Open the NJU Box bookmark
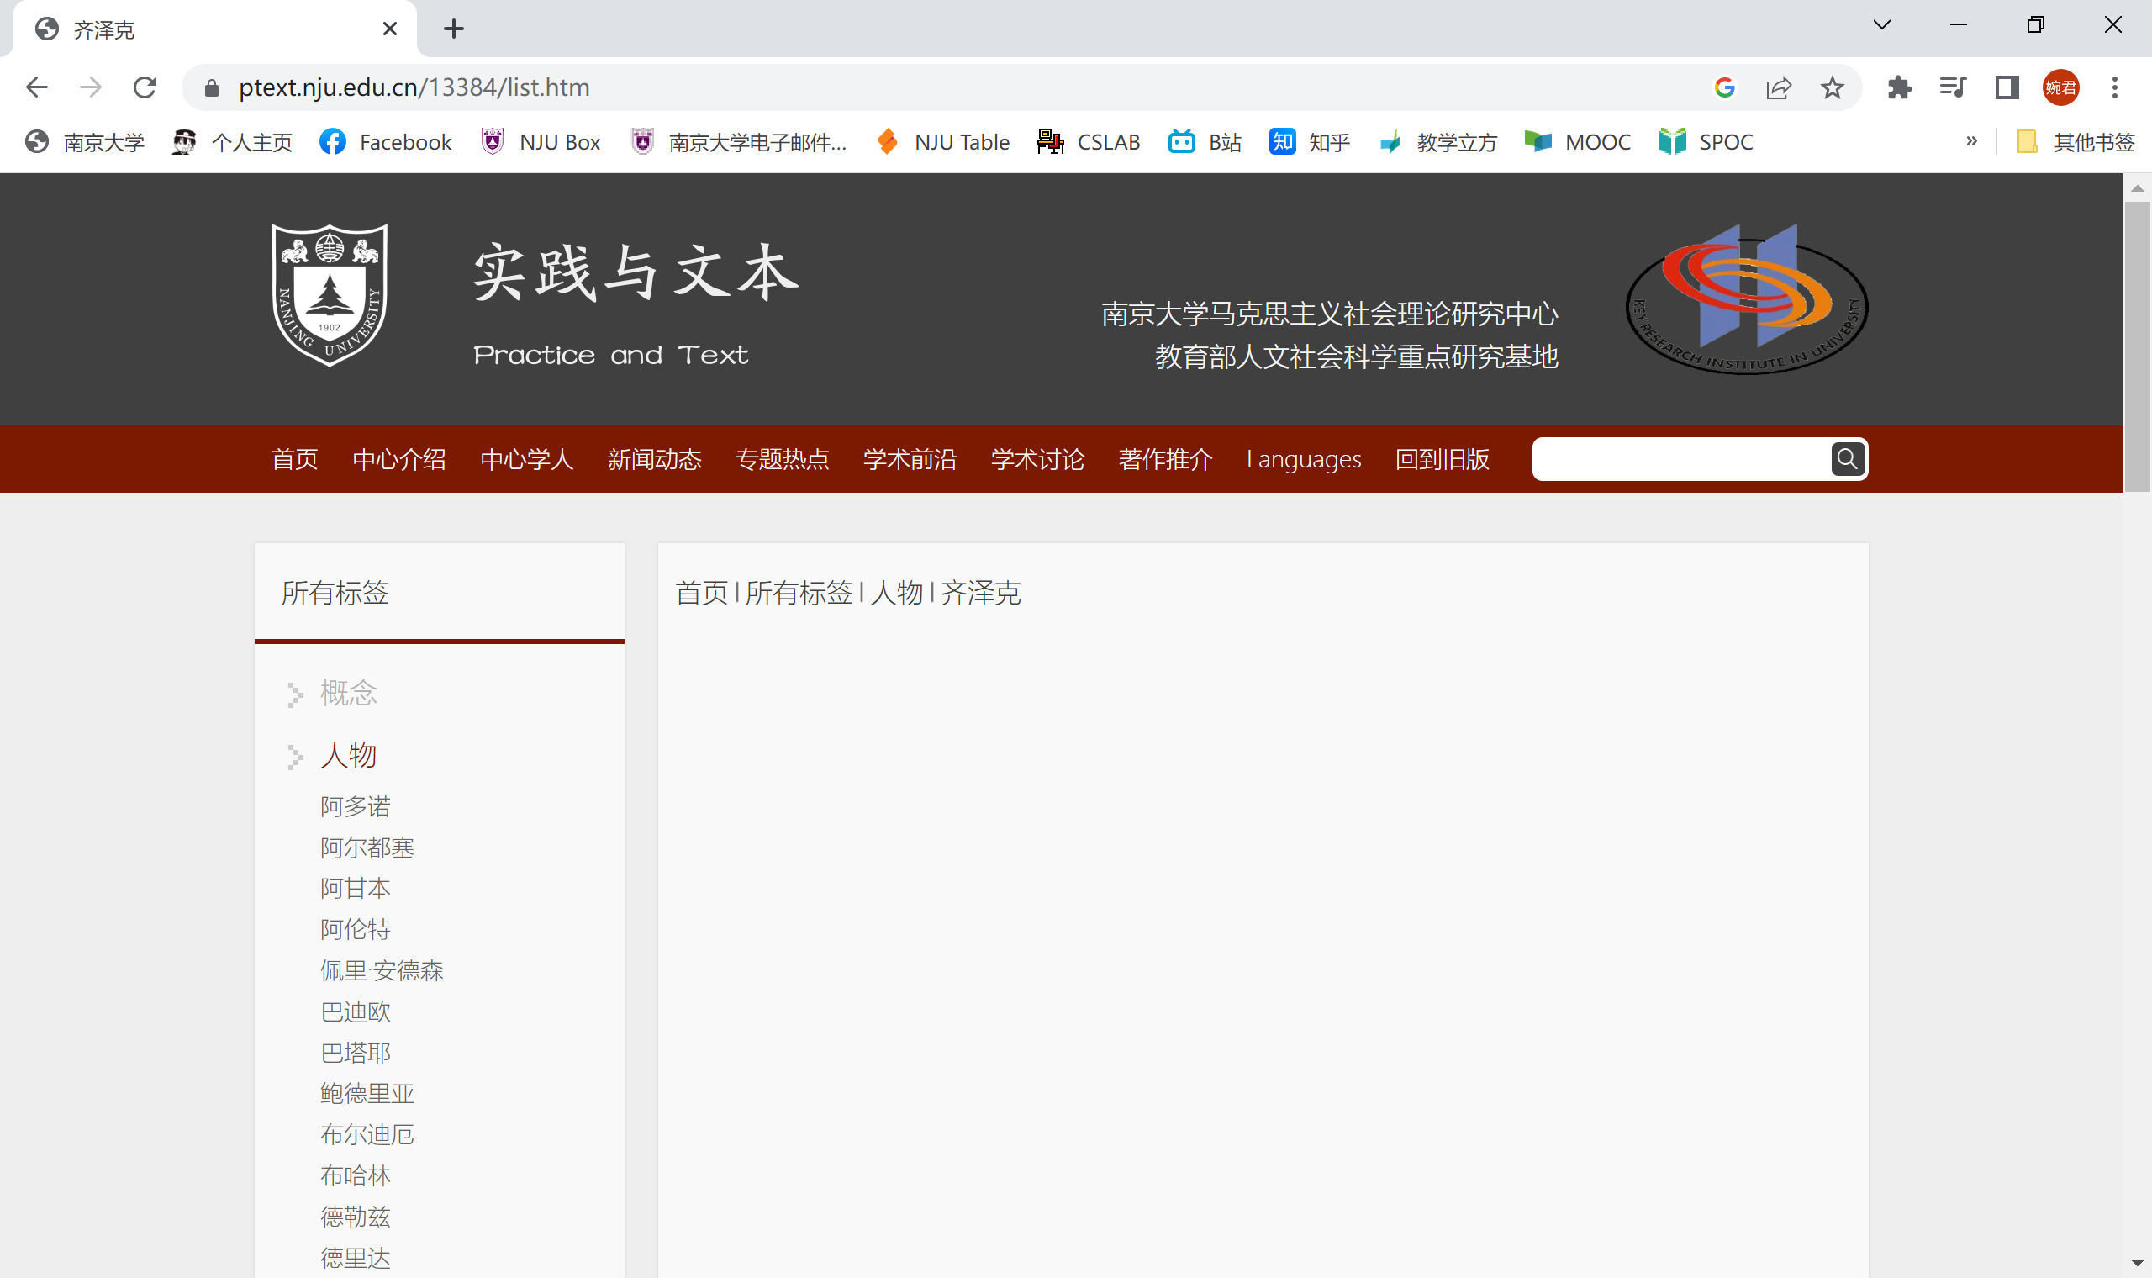Image resolution: width=2152 pixels, height=1278 pixels. (540, 141)
